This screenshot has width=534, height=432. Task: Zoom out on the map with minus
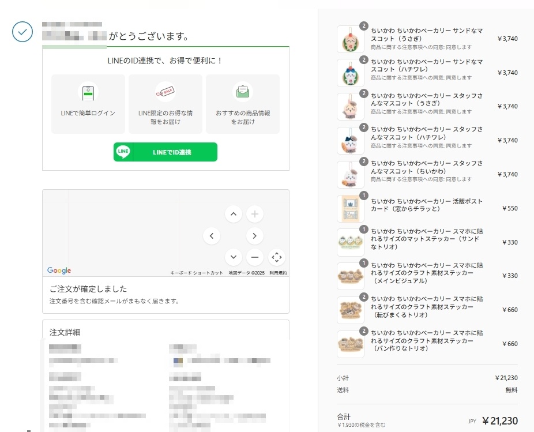(255, 257)
